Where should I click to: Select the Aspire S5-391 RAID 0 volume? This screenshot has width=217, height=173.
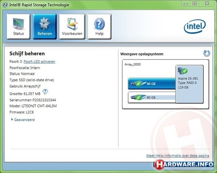[x=190, y=84]
